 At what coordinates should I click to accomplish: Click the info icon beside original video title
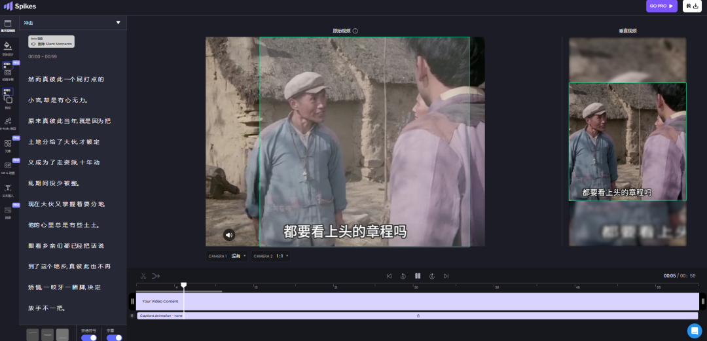[355, 31]
